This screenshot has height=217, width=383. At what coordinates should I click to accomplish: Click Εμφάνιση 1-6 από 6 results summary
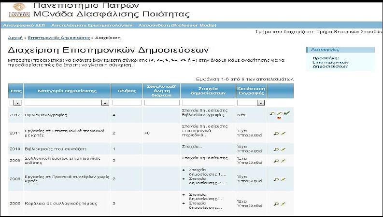click(245, 79)
